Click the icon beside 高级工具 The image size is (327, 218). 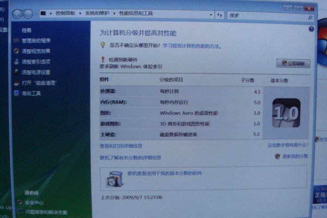coord(16,93)
